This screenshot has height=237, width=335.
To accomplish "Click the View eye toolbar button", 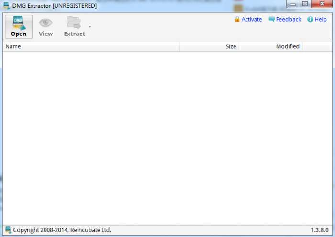I will [x=46, y=27].
